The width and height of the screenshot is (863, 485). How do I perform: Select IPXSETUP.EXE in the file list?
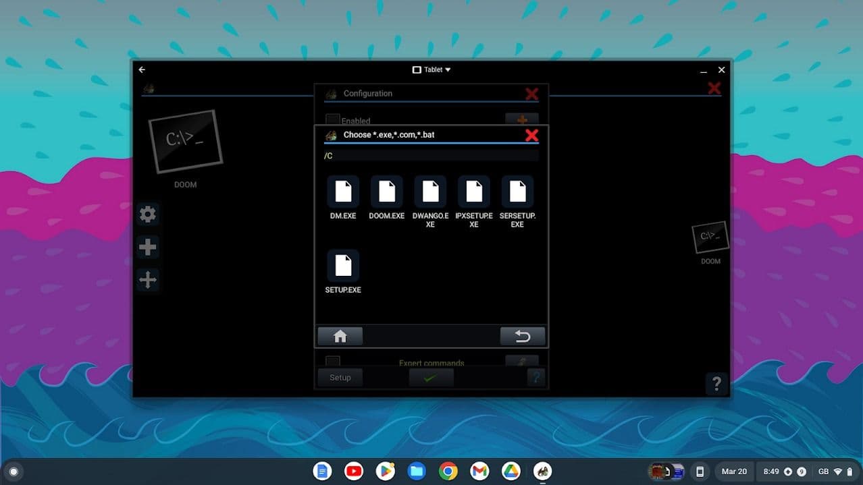click(x=473, y=192)
